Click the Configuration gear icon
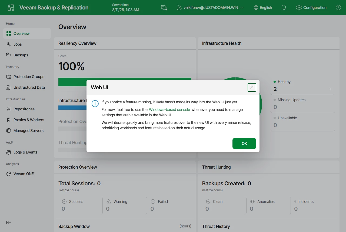The image size is (346, 232). point(299,8)
